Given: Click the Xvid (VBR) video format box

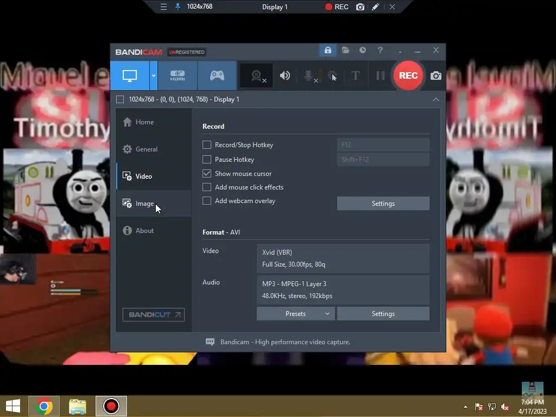Looking at the screenshot, I should click(343, 258).
